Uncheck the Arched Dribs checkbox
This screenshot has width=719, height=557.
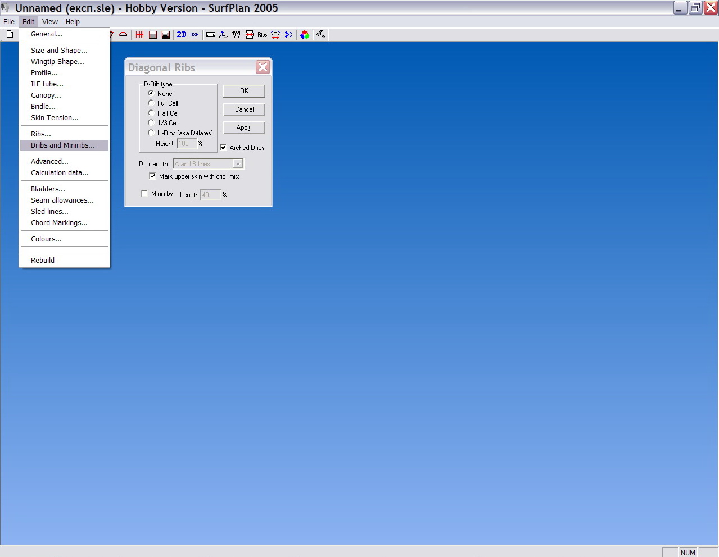pyautogui.click(x=224, y=148)
